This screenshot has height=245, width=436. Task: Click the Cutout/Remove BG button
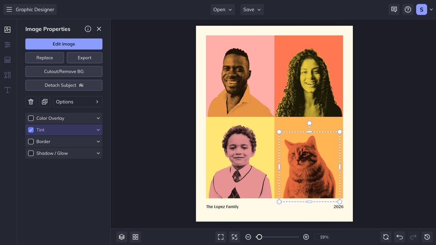pyautogui.click(x=64, y=72)
